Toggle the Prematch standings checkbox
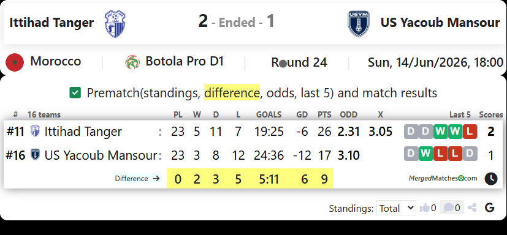The image size is (507, 235). [x=75, y=93]
